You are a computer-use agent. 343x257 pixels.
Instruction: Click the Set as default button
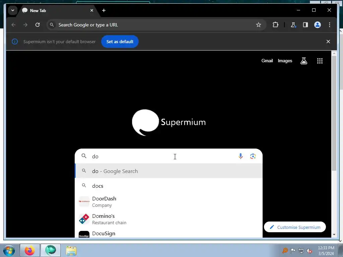click(x=120, y=41)
